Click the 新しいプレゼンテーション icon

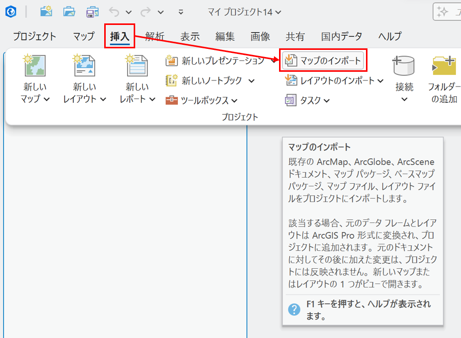coord(171,61)
